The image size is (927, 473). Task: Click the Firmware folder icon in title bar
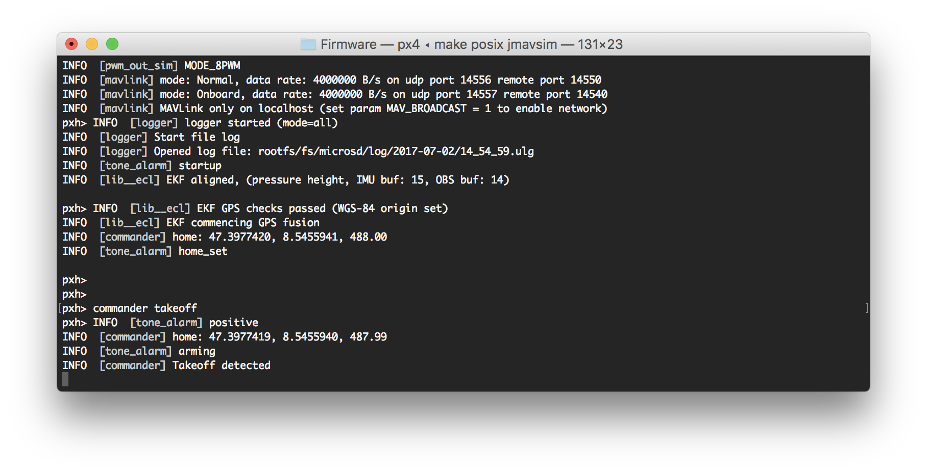[x=308, y=44]
